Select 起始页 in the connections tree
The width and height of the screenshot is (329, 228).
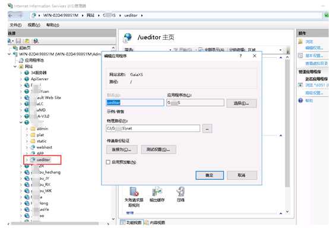[x=25, y=48]
